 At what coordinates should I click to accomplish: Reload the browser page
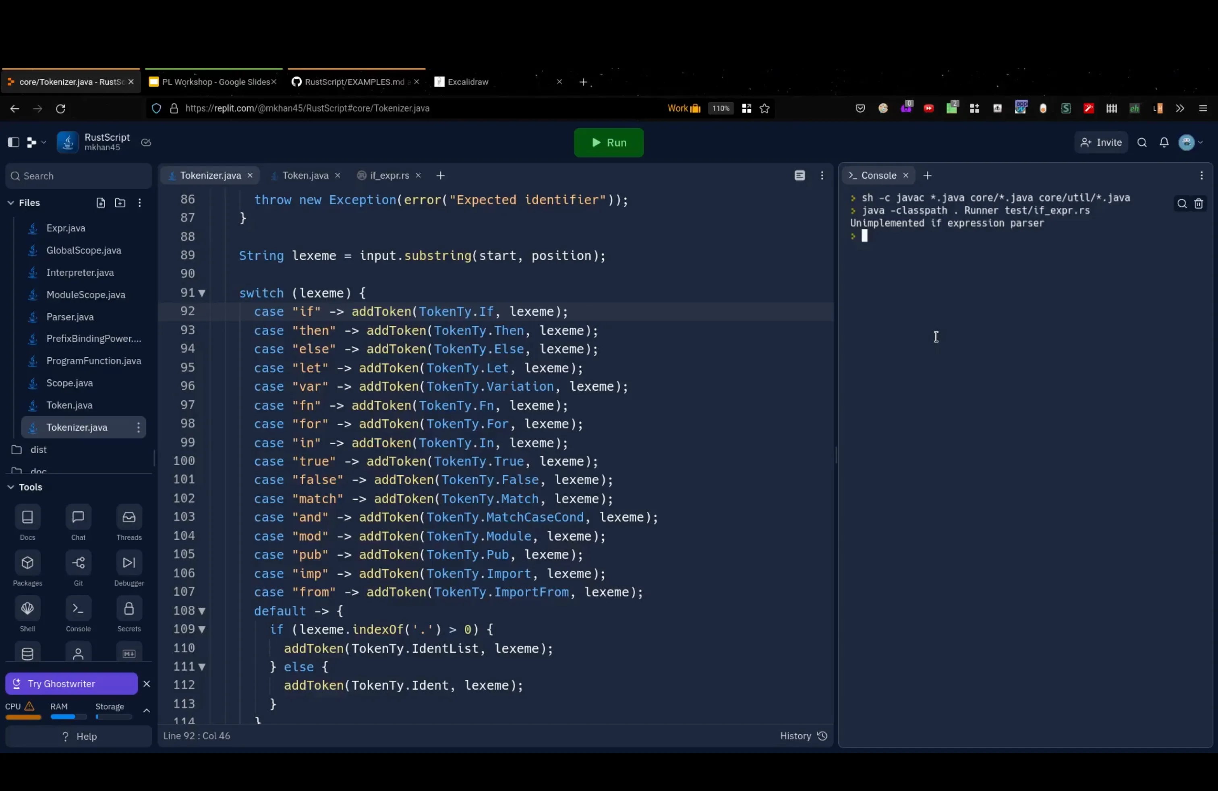(x=60, y=108)
